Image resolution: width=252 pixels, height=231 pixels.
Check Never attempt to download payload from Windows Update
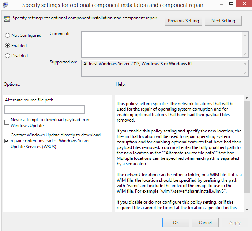(7, 123)
